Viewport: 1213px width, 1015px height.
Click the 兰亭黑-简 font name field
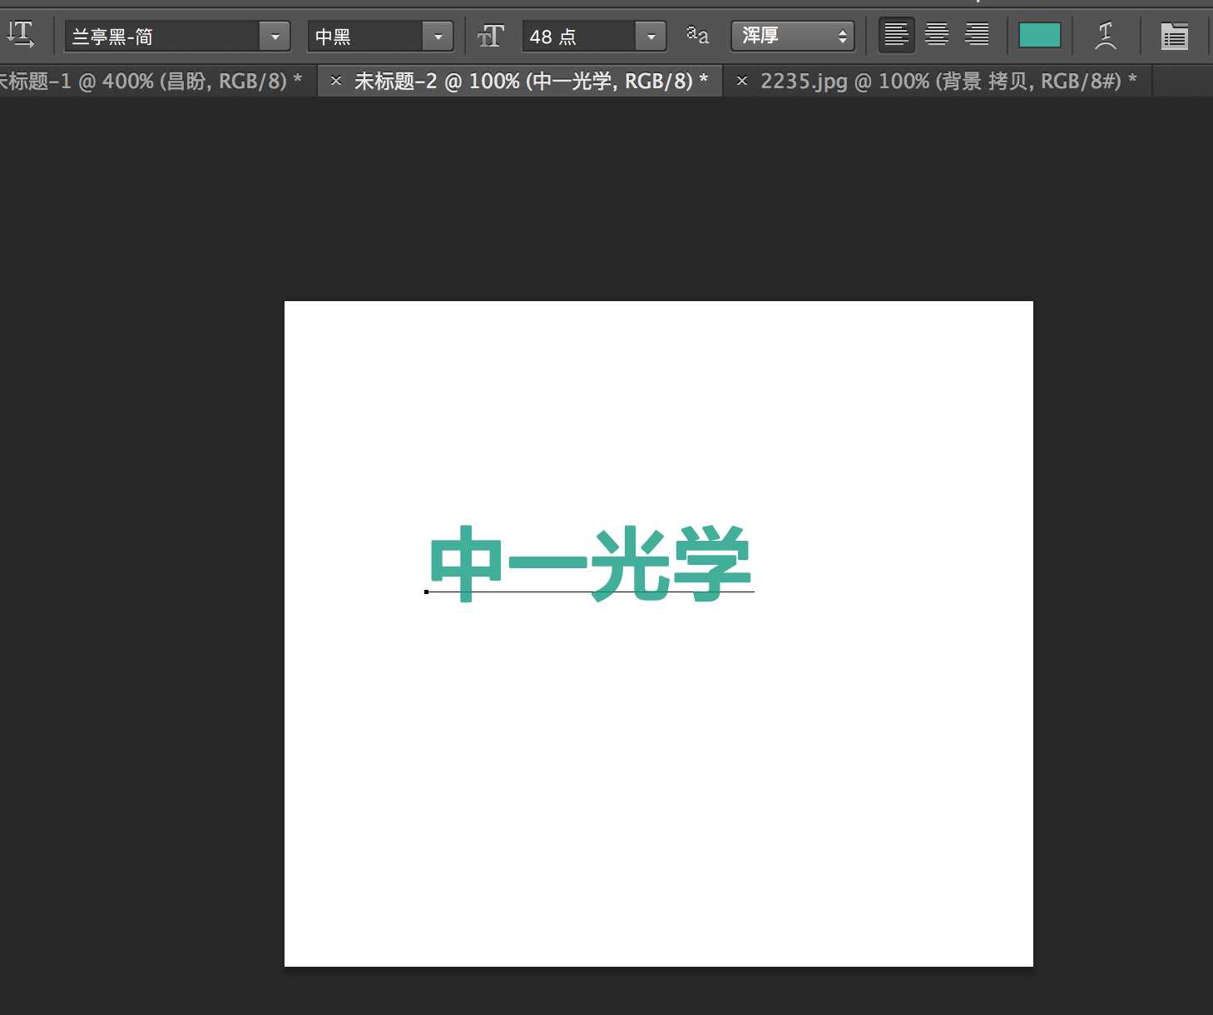[162, 37]
